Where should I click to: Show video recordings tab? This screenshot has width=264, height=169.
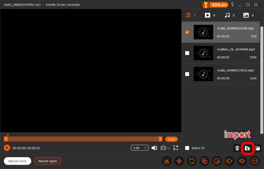[x=210, y=15]
